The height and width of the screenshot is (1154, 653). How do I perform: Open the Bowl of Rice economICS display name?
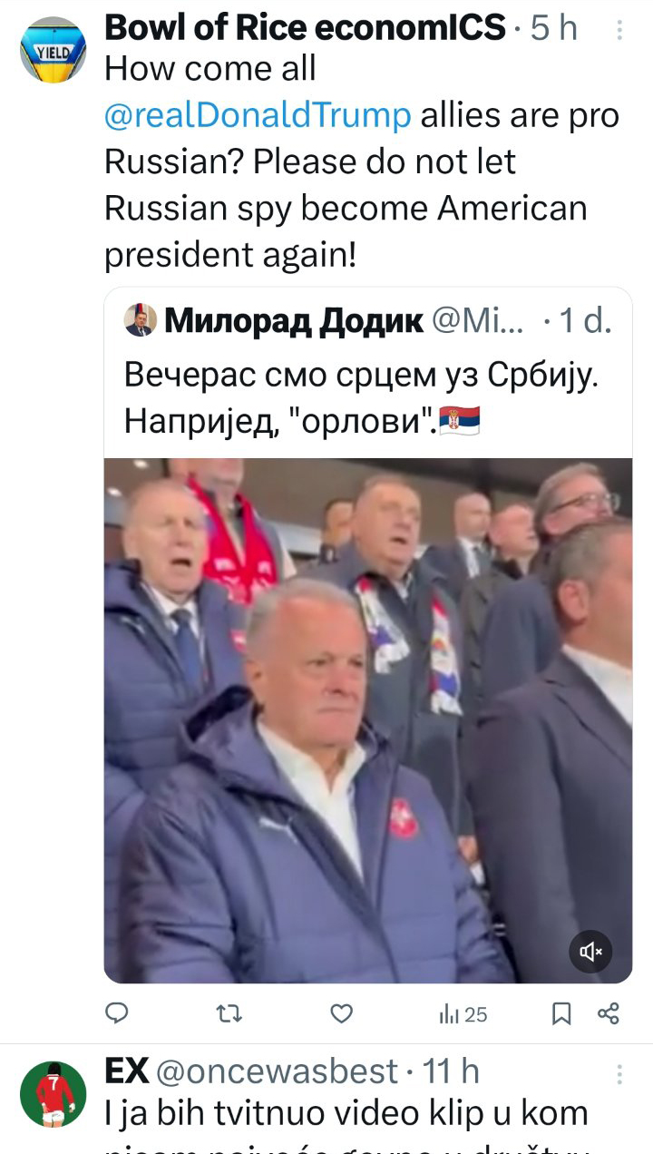[x=305, y=29]
